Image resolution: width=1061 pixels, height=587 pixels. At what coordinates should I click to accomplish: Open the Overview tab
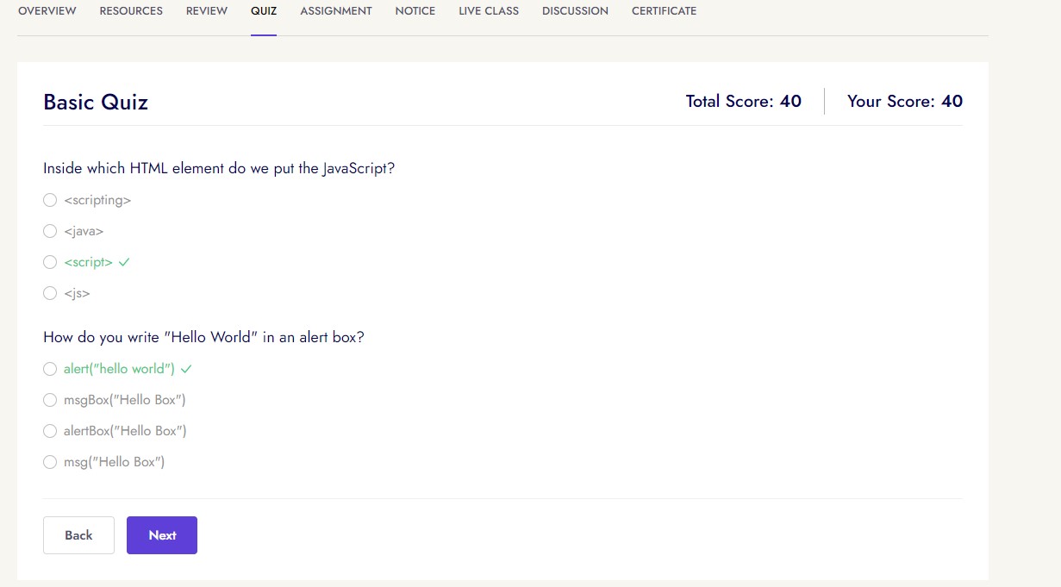pos(47,11)
